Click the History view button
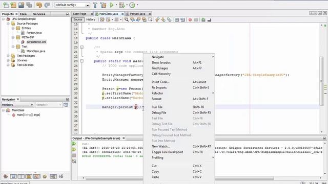 pos(91,19)
